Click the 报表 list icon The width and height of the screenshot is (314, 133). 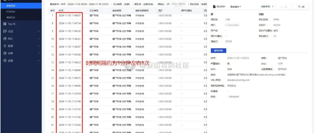(5, 46)
